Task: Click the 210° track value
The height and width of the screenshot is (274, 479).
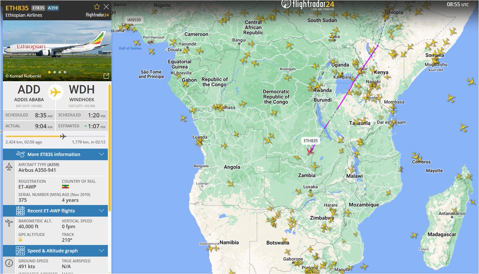Action: [67, 240]
